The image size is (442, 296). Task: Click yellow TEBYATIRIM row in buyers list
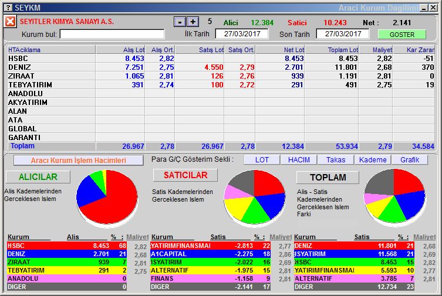point(67,270)
